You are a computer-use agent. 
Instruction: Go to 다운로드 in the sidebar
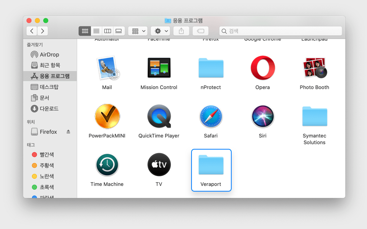(x=49, y=109)
